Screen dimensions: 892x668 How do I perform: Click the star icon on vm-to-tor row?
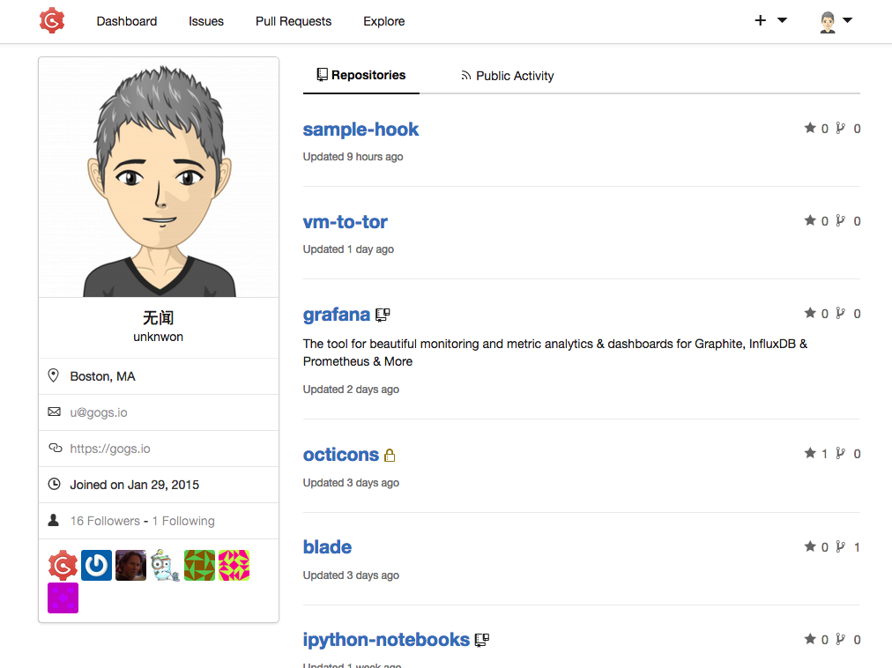pos(810,220)
